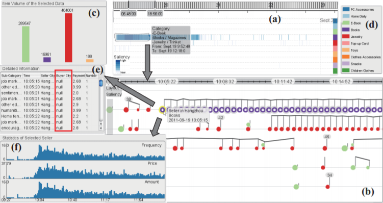The image size is (383, 203).
Task: Click the green 289547 volume bar
Action: [26, 44]
